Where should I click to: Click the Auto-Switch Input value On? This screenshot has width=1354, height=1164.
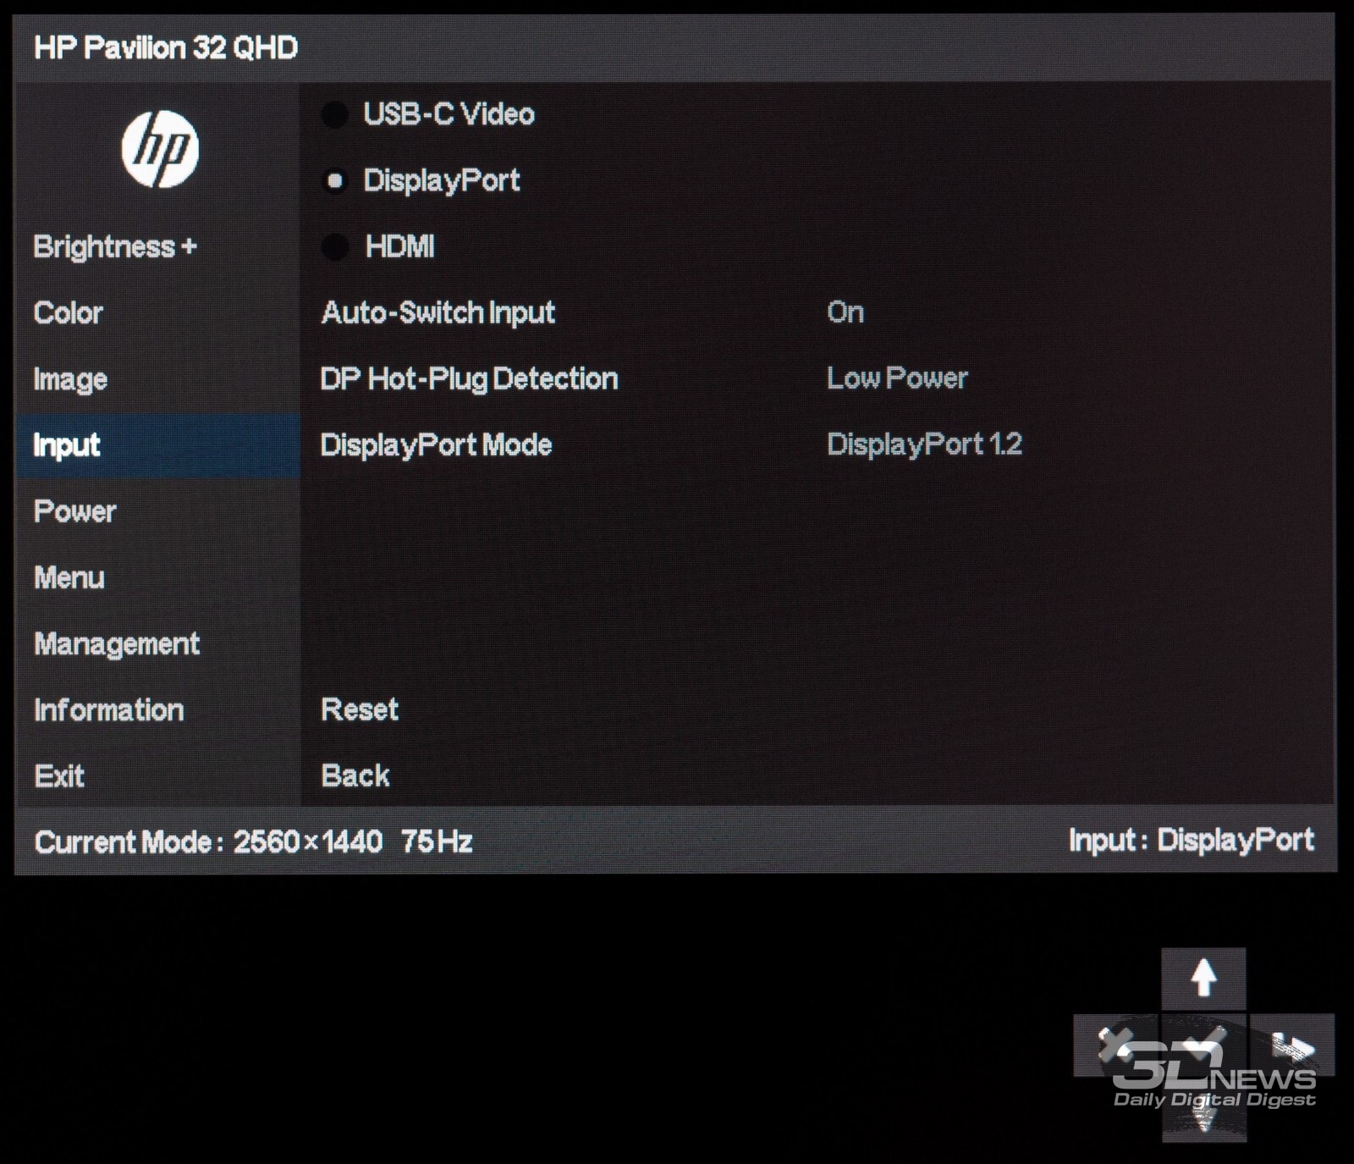click(845, 312)
